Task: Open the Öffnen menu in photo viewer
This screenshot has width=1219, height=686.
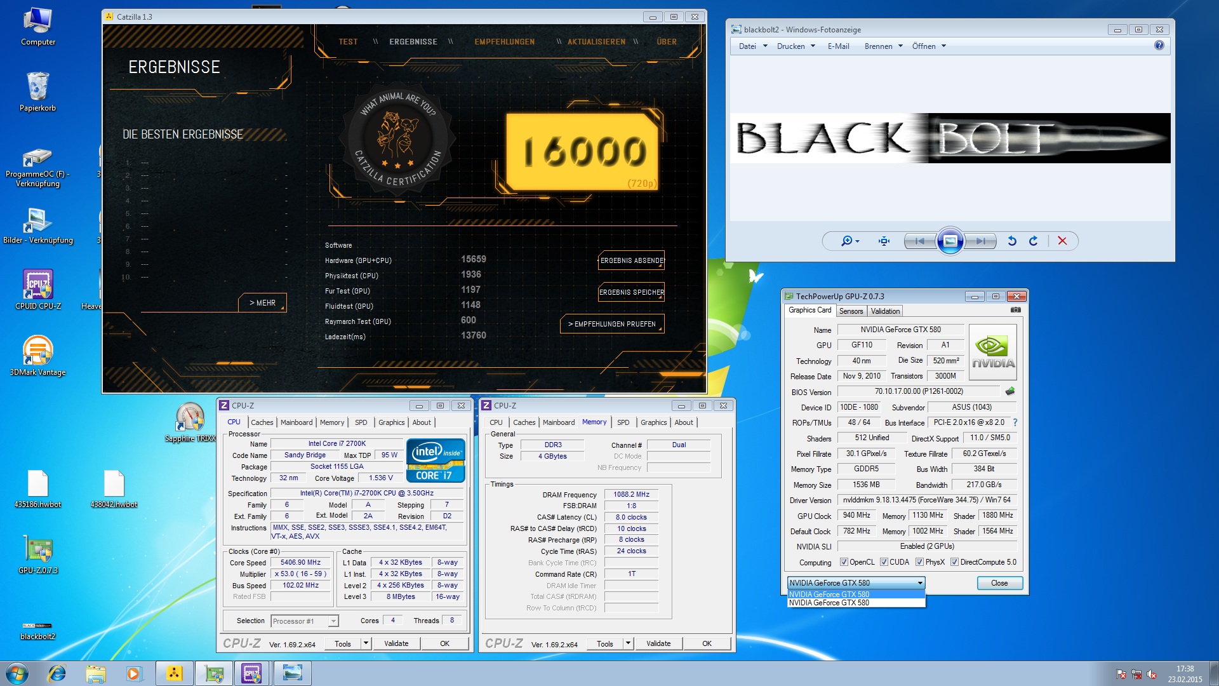Action: coord(929,46)
